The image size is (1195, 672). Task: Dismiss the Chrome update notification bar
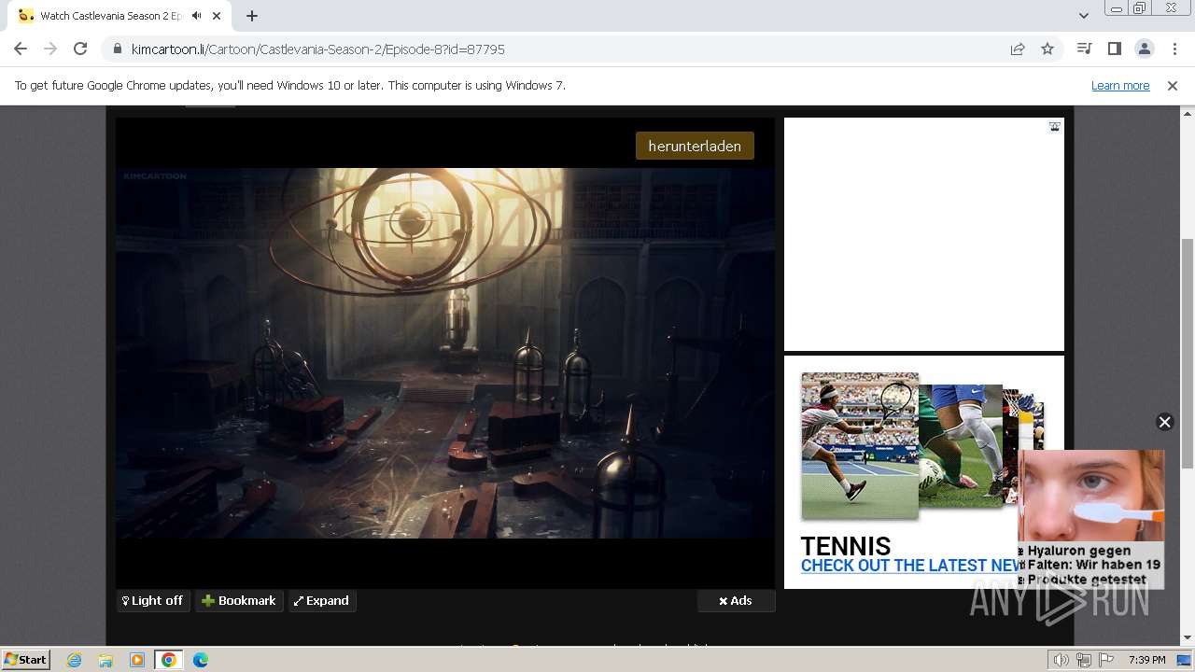(x=1173, y=85)
